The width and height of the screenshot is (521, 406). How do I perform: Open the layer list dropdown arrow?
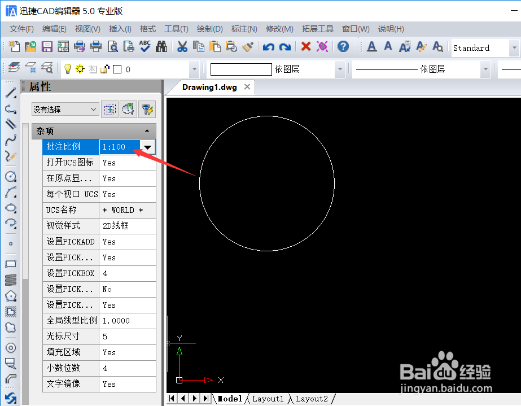194,69
